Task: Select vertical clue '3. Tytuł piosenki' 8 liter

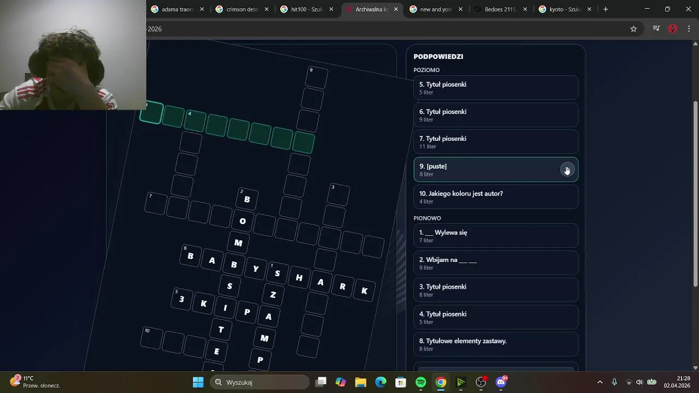Action: pos(496,290)
